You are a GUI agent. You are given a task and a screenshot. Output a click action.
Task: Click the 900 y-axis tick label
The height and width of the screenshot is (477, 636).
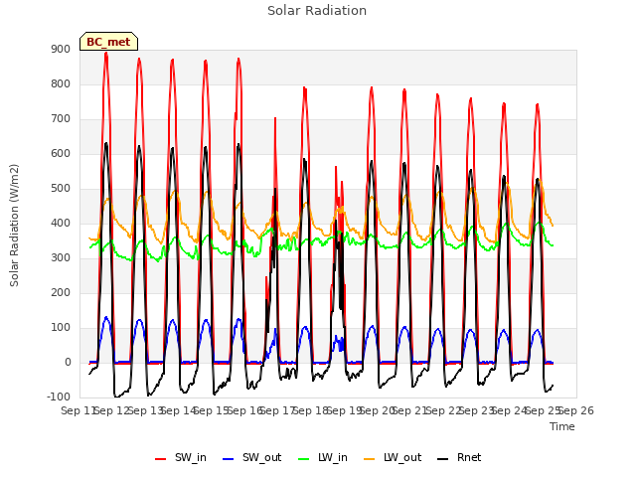(61, 50)
